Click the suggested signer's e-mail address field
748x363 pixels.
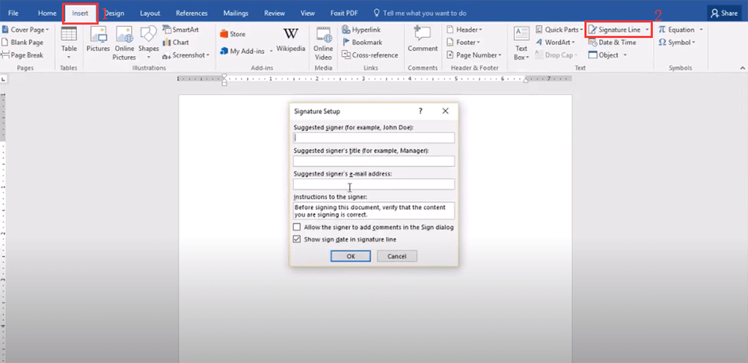click(x=373, y=184)
